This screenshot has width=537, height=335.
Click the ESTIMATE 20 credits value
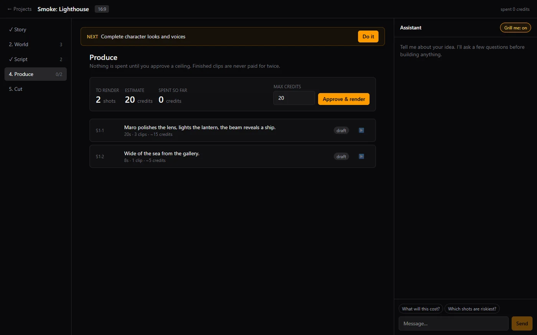tap(139, 100)
